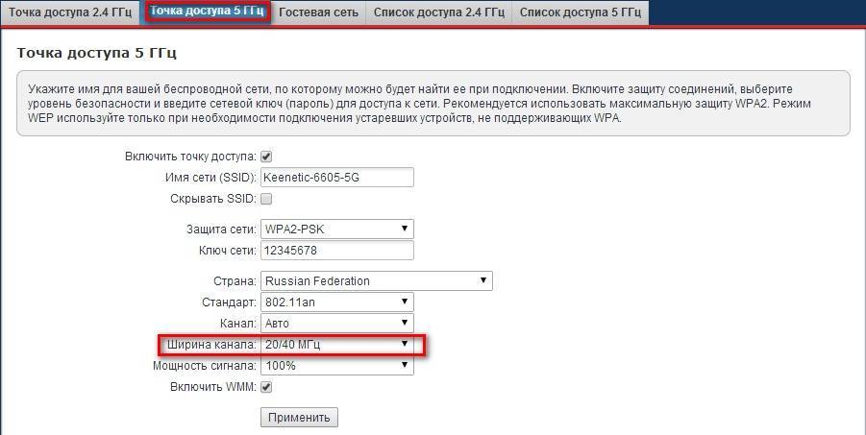Click the Ключ сети password field
The width and height of the screenshot is (866, 435).
(336, 251)
